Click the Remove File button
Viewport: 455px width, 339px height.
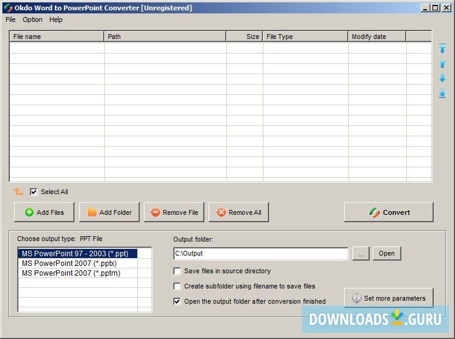tap(174, 212)
